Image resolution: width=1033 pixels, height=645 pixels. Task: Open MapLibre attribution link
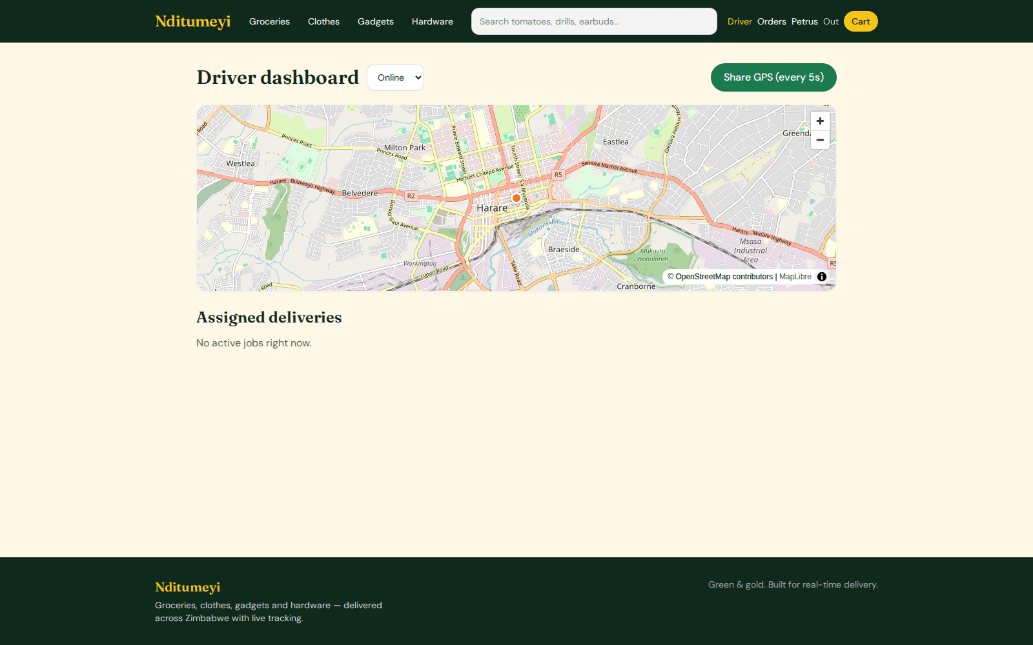coord(795,277)
